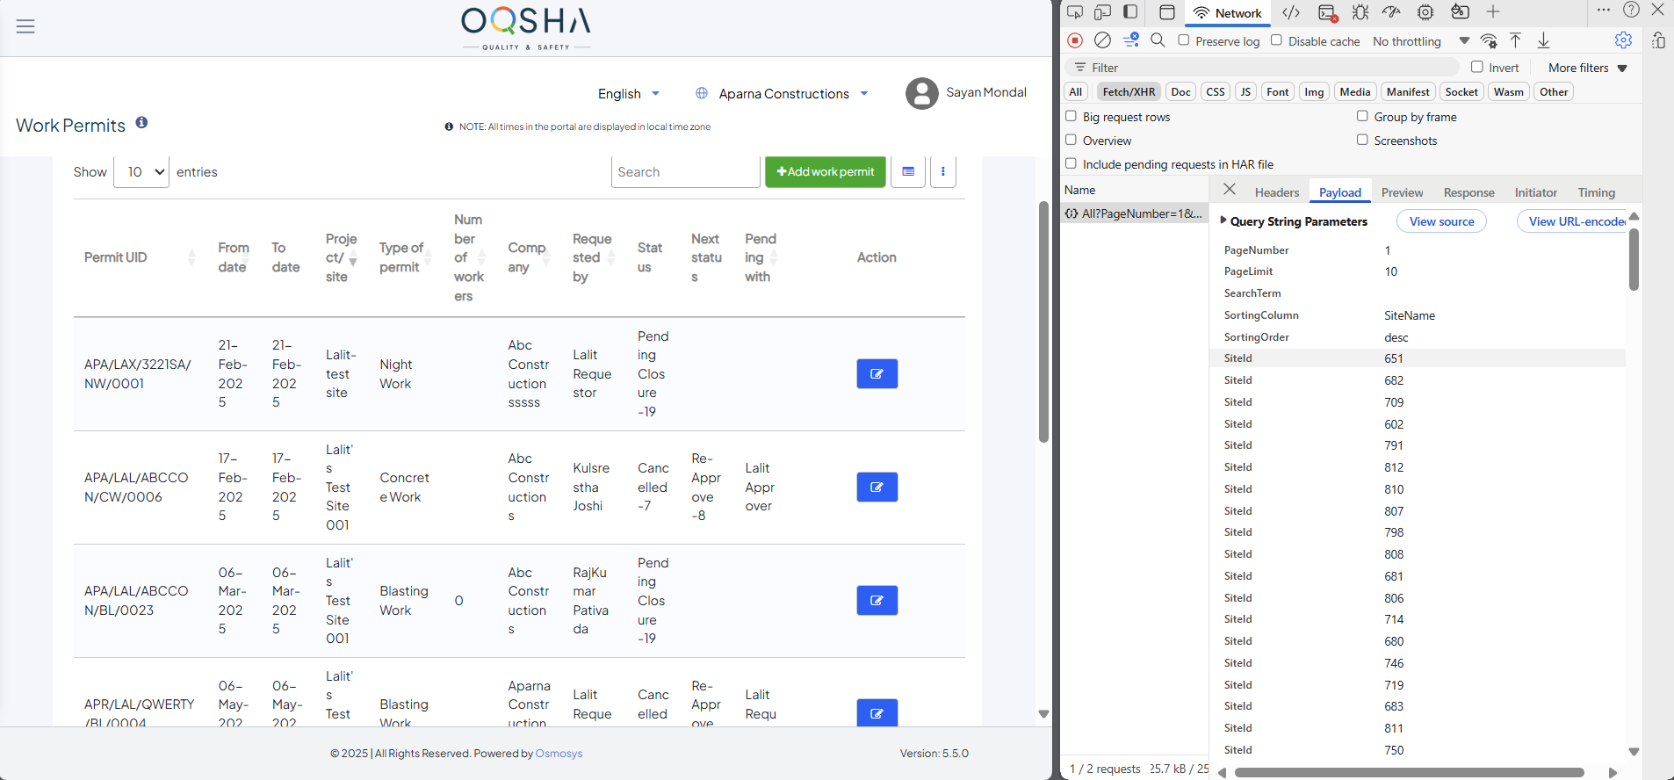The image size is (1674, 780).
Task: Edit permit APA/LAX/3221SA/NW/0001
Action: click(877, 374)
